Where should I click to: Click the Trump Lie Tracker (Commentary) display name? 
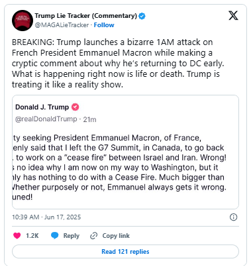tap(86, 16)
